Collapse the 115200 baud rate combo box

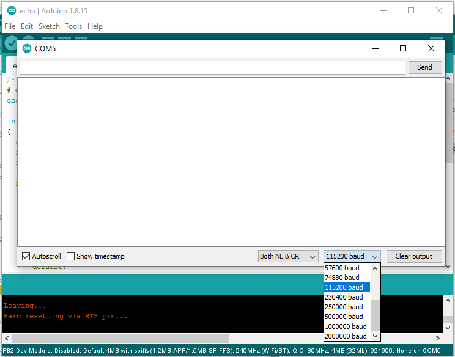pos(352,256)
